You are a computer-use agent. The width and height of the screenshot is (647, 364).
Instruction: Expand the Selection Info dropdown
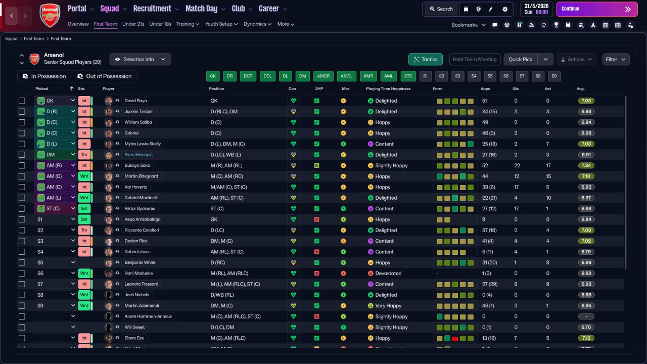click(140, 59)
